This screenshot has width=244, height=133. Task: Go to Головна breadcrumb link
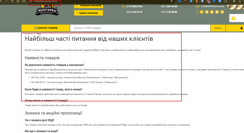(28, 34)
